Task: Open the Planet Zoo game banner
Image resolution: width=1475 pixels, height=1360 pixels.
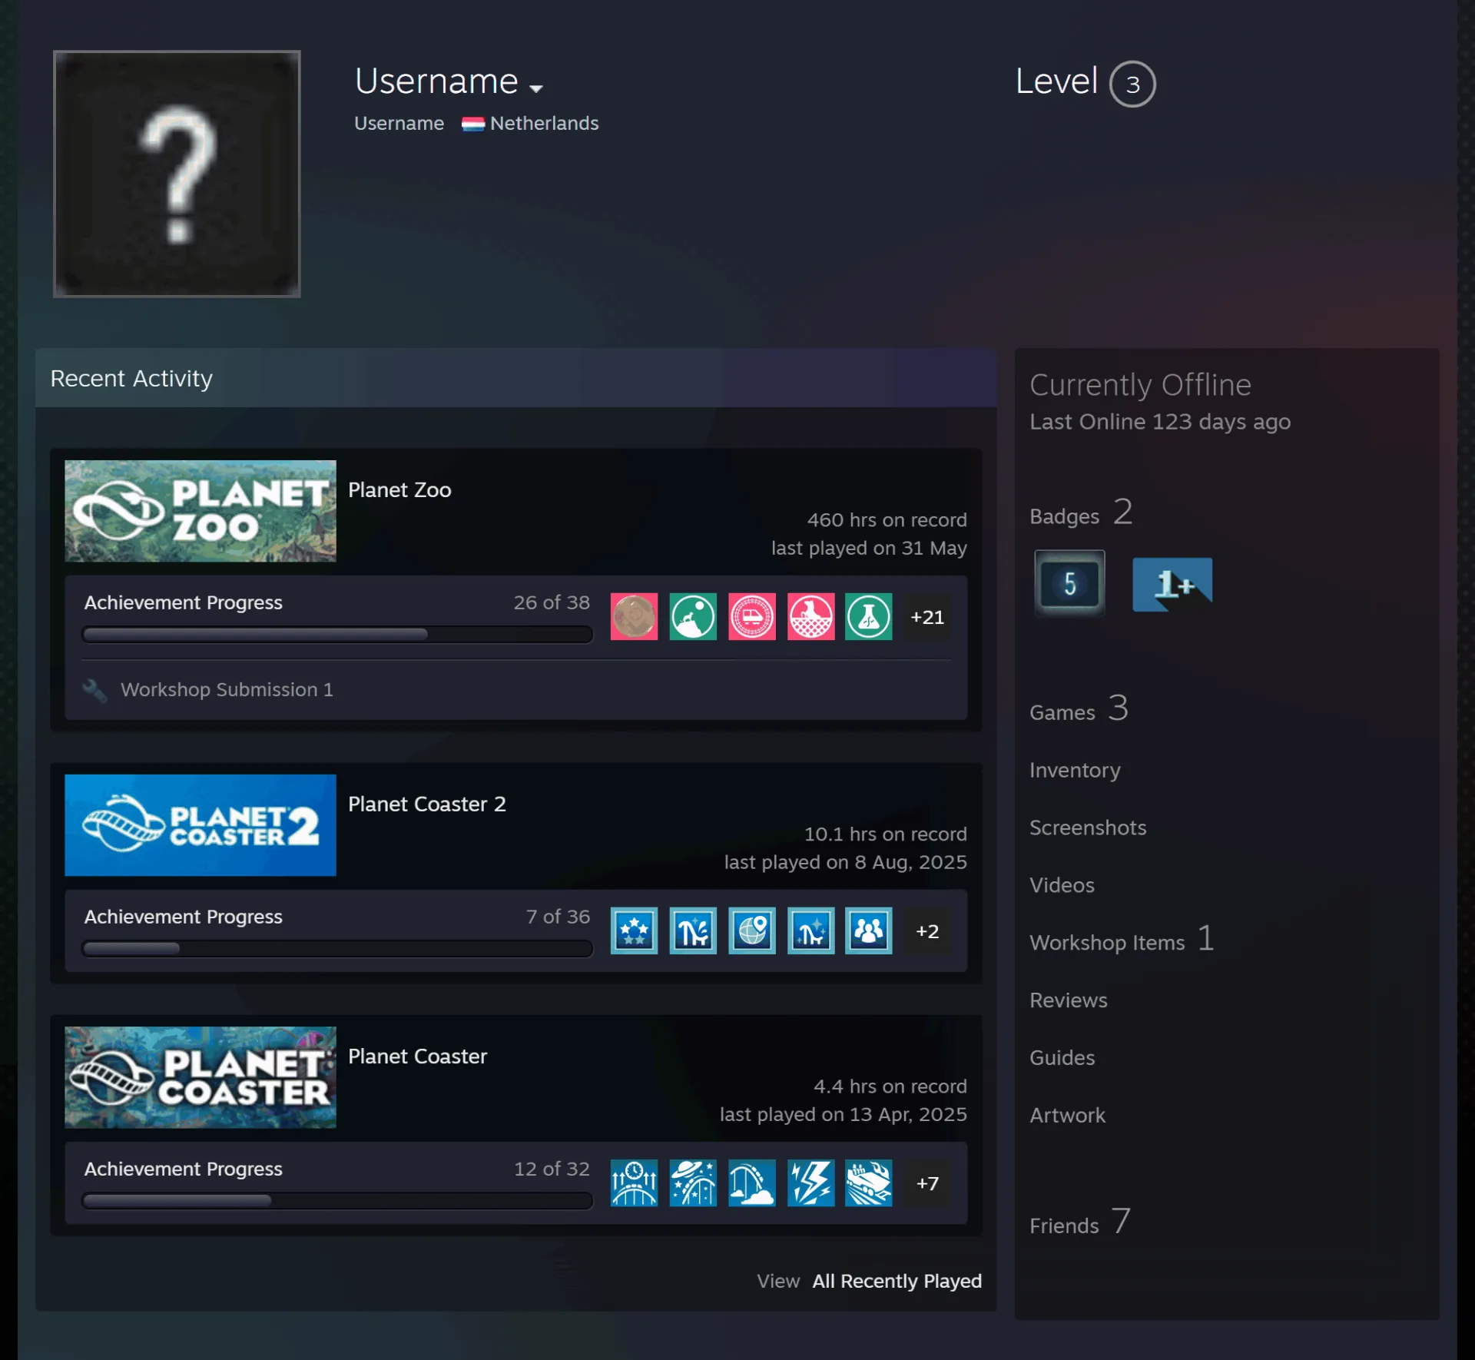Action: pos(201,511)
